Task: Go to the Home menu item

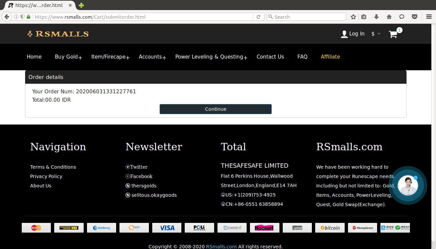Action: 34,57
